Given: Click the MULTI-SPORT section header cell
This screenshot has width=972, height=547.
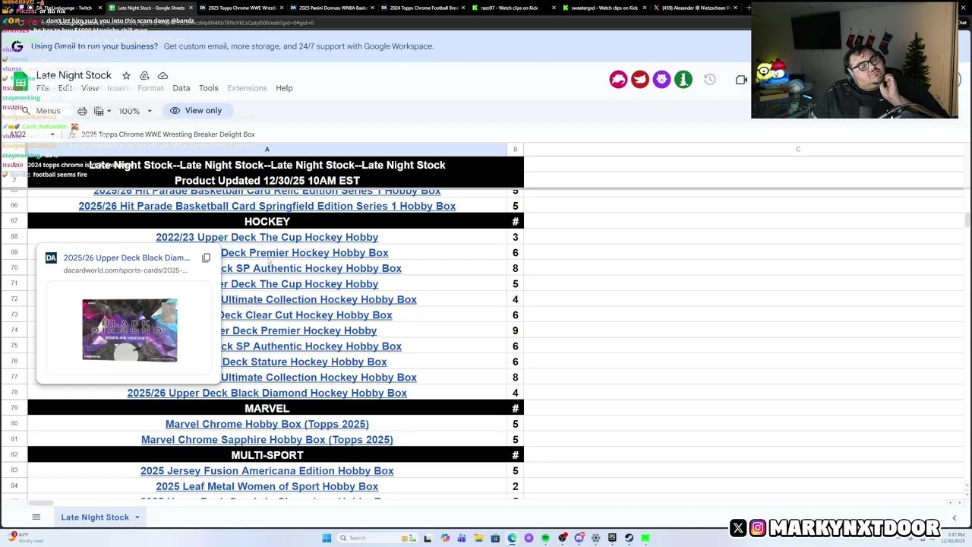Looking at the screenshot, I should [x=267, y=455].
